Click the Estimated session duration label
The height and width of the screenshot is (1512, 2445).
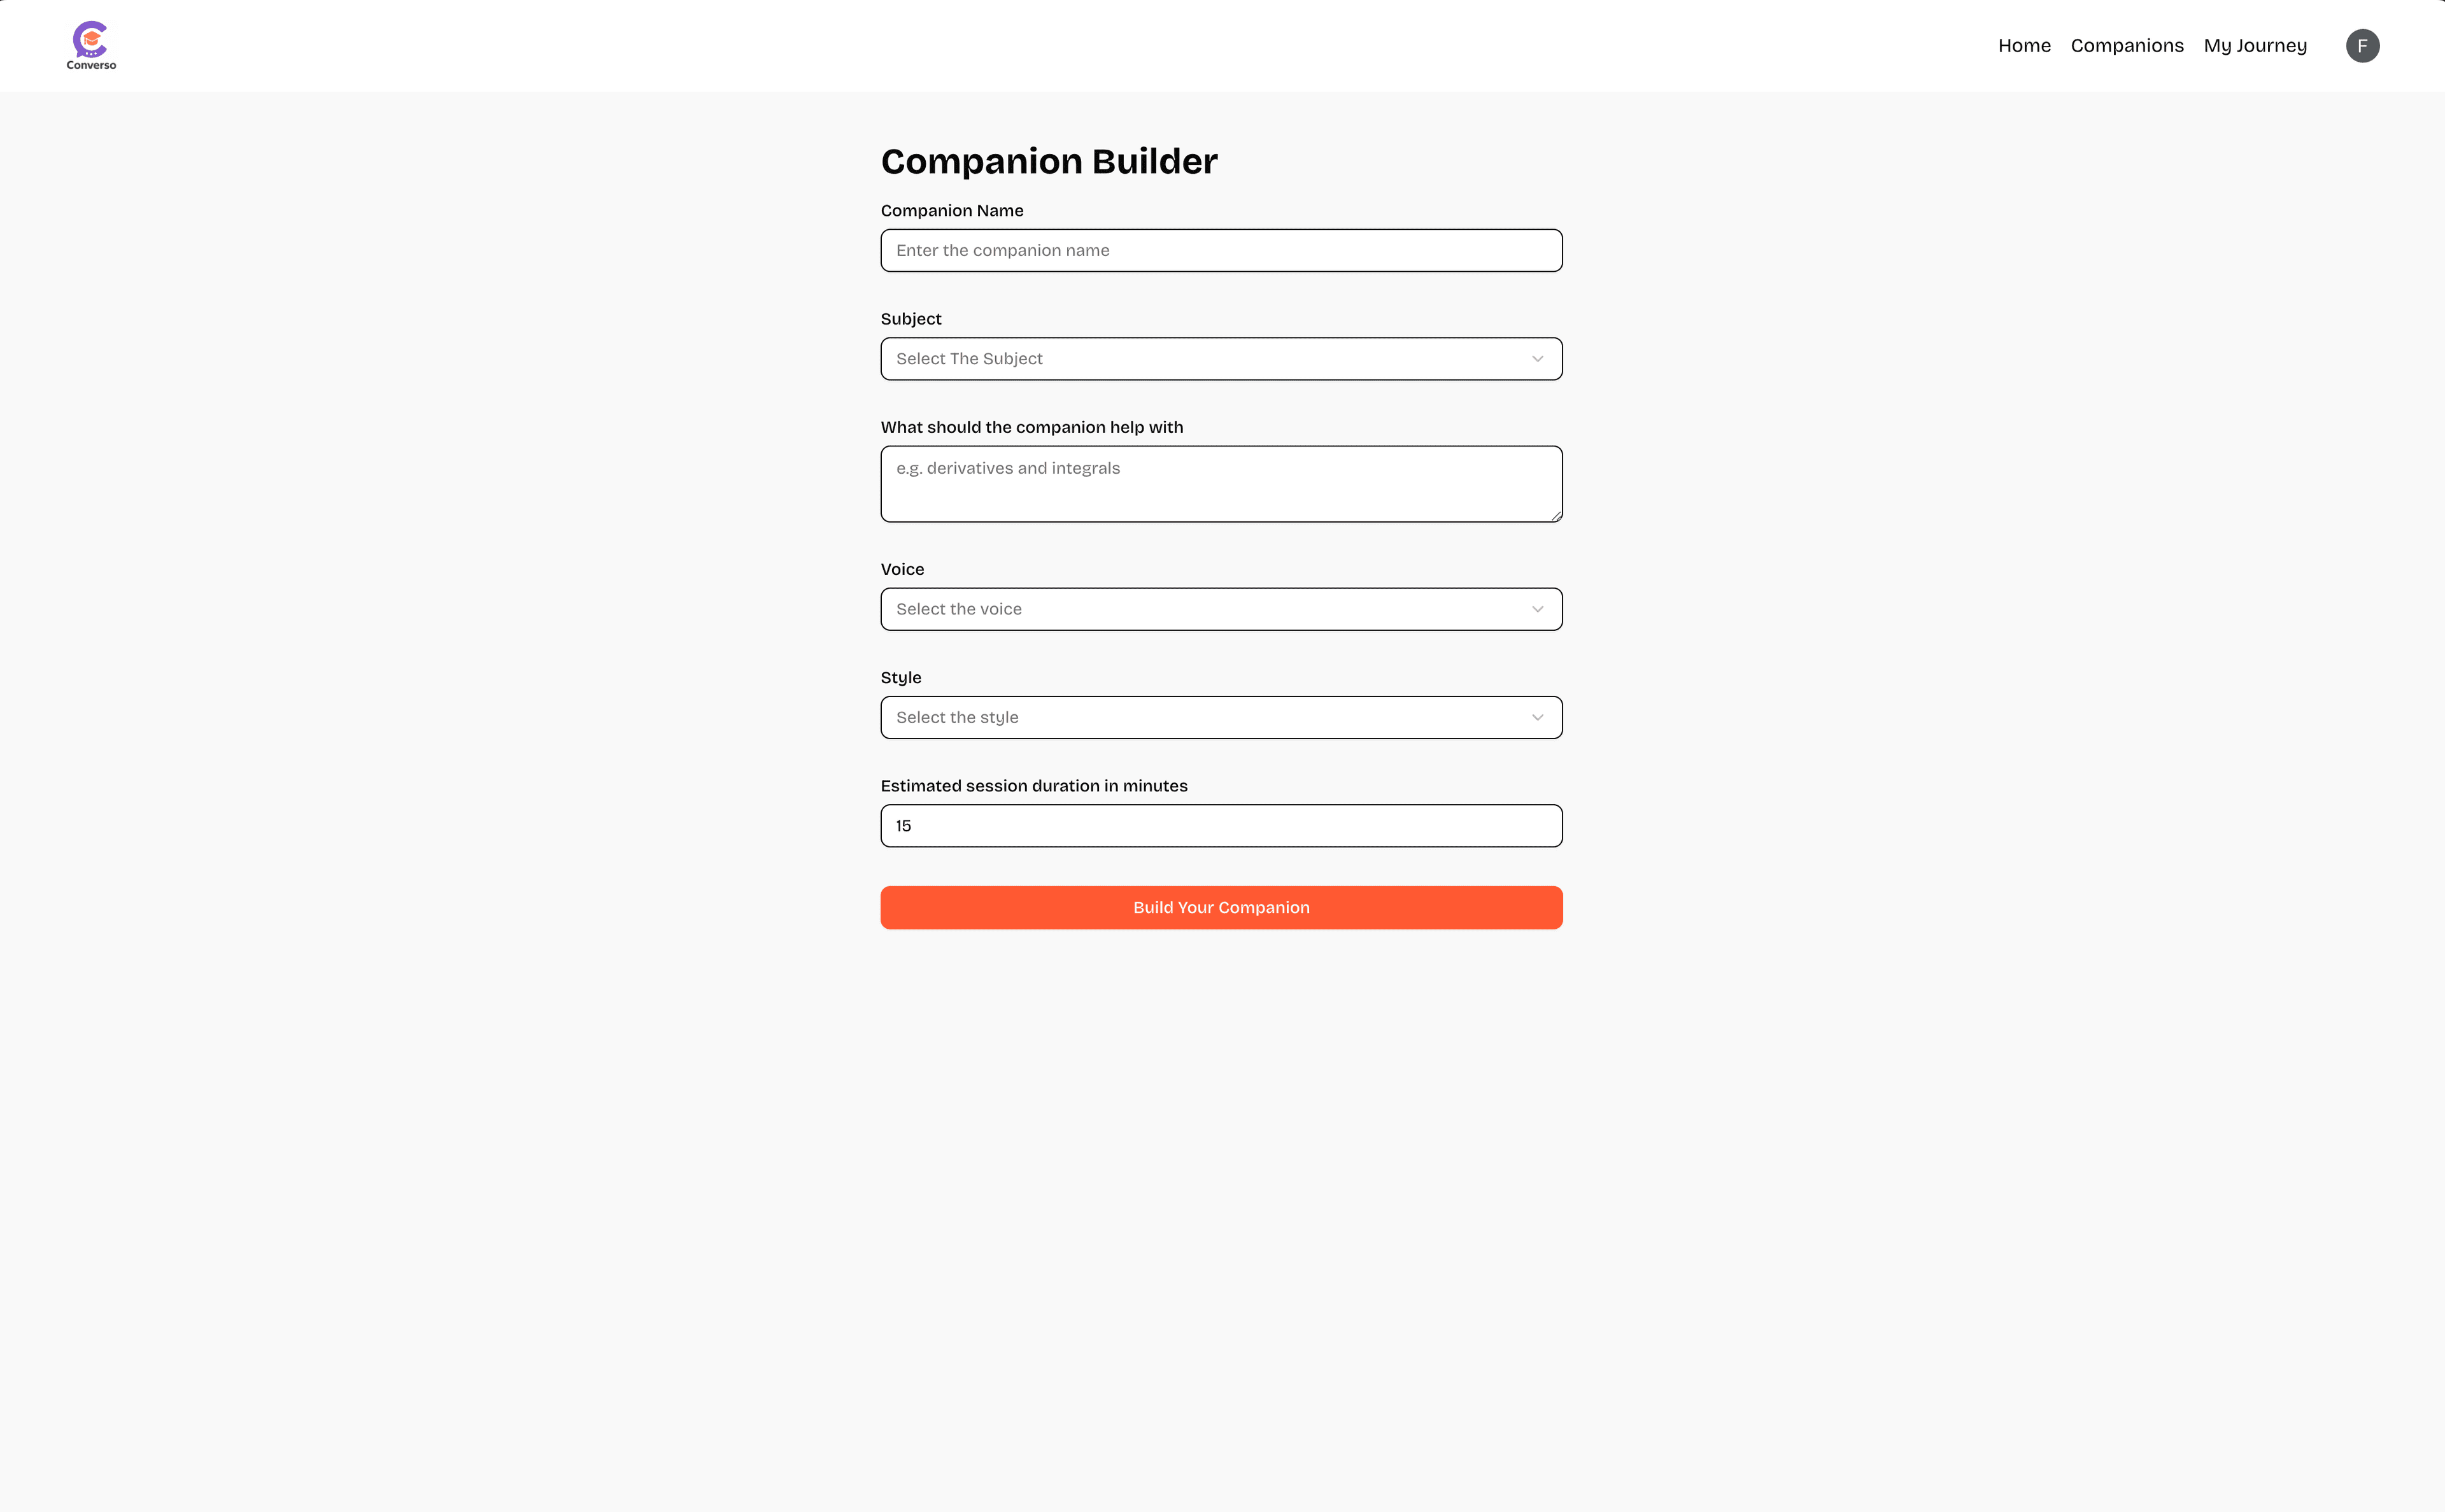1034,786
